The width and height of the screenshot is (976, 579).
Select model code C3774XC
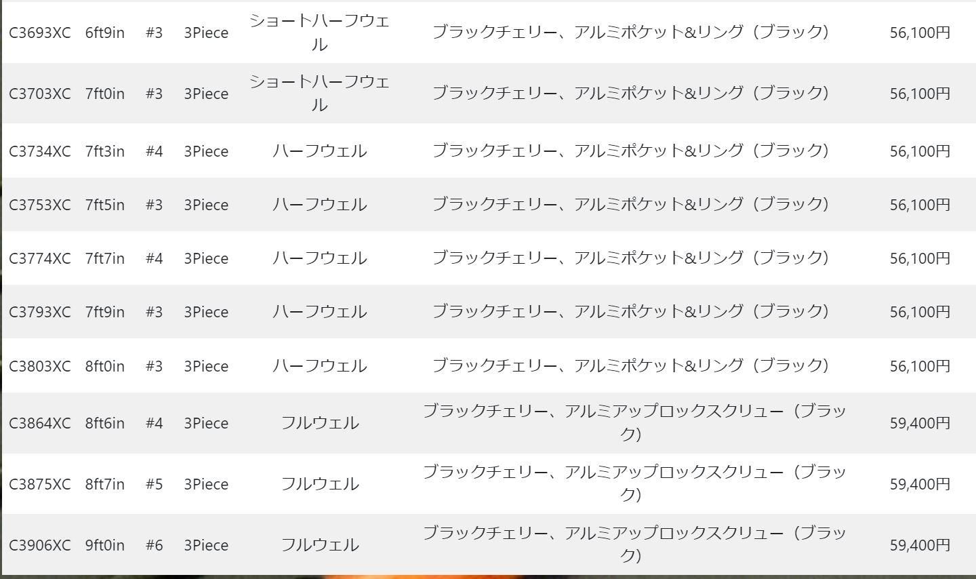[x=40, y=258]
